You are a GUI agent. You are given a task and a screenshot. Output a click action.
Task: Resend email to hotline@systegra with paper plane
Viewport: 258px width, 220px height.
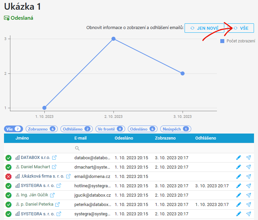tap(249, 186)
